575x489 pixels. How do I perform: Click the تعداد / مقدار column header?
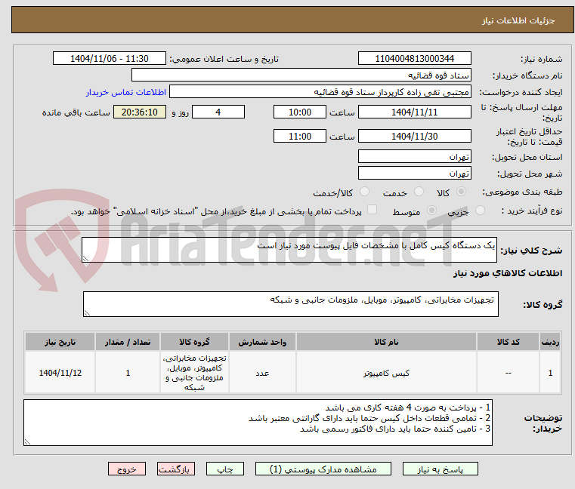(x=128, y=342)
